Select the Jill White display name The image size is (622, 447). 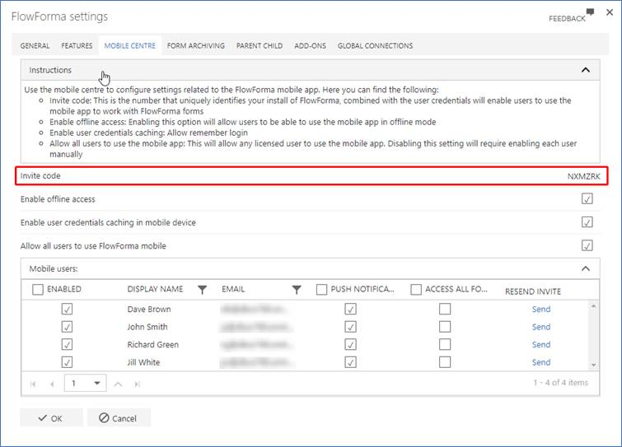tap(143, 362)
